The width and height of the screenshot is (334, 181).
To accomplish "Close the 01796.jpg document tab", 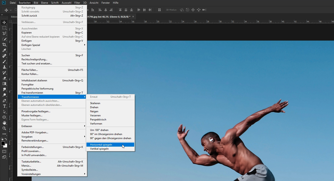I will tap(133, 16).
